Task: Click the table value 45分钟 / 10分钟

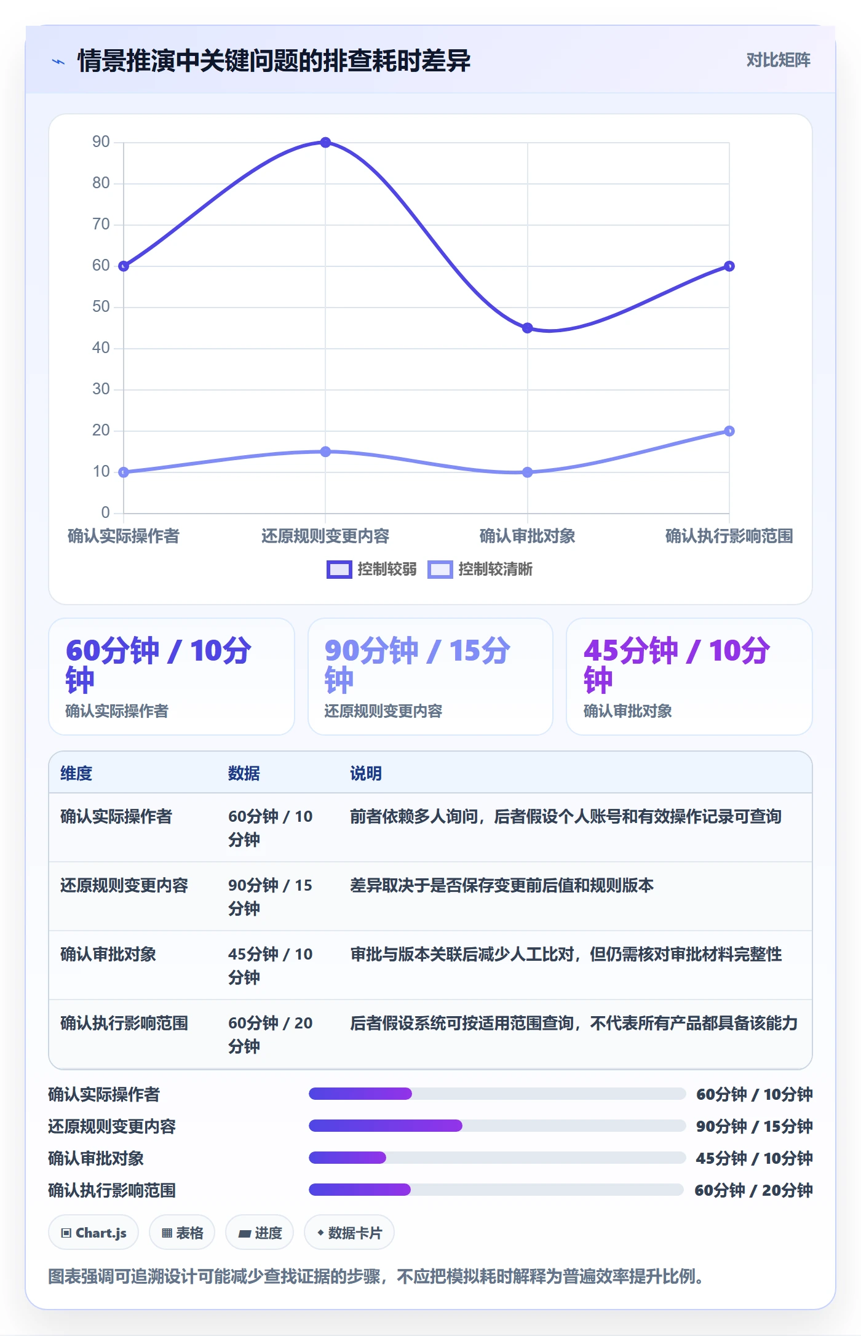Action: tap(271, 966)
